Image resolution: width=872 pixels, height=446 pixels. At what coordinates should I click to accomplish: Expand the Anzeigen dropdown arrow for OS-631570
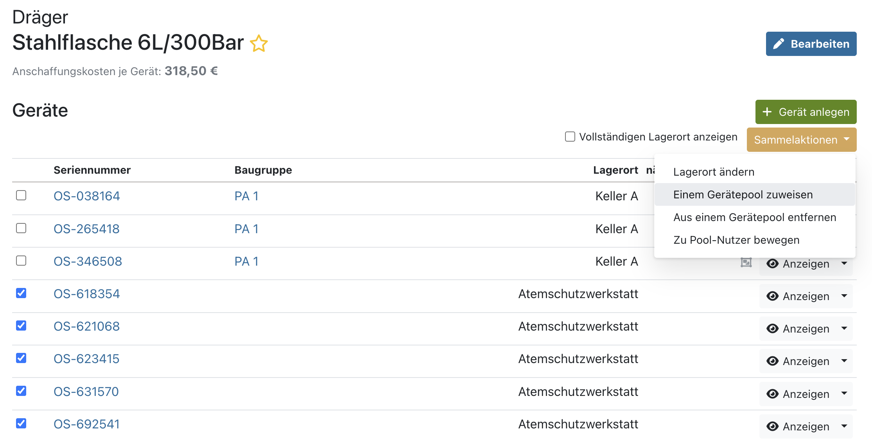tap(845, 394)
